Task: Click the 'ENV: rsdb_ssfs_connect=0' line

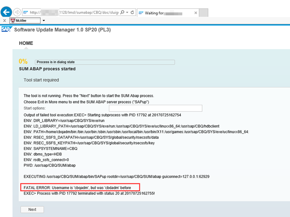Action: pyautogui.click(x=46, y=160)
